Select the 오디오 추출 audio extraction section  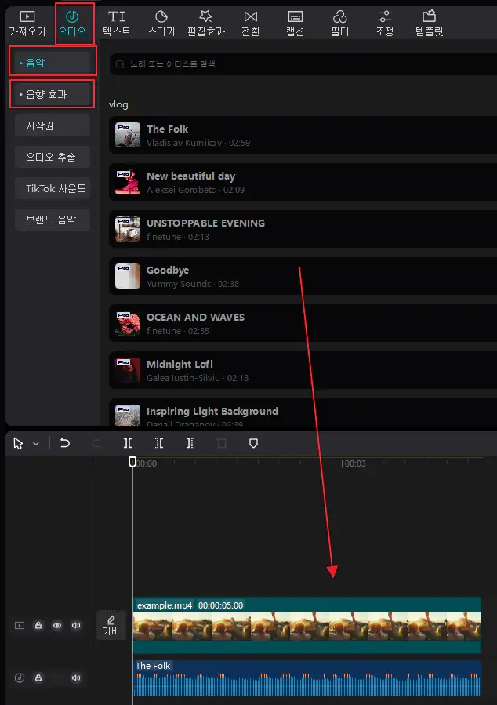(x=52, y=157)
